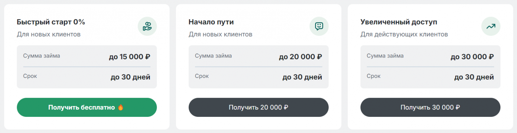
Task: Click the Получить 30 000 ₽ button
Action: [x=430, y=107]
